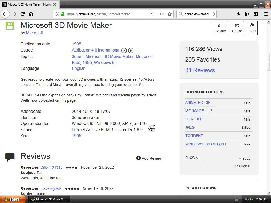This screenshot has width=271, height=203.
Task: Share this archive item
Action: tap(237, 28)
